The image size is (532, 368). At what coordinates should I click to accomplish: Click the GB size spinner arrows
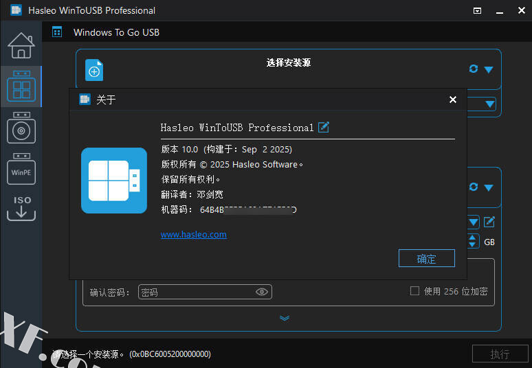(x=472, y=241)
